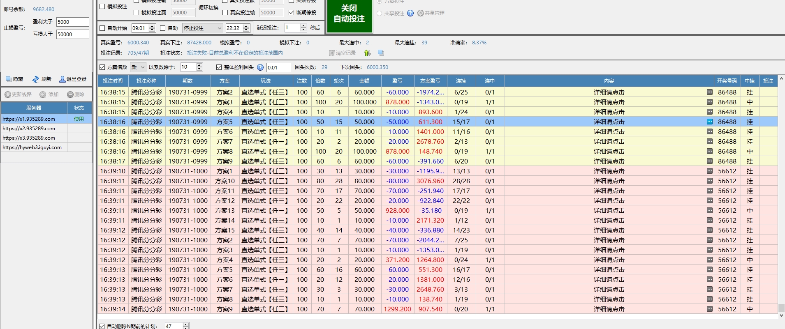Open help icon next to 共享投注

410,13
